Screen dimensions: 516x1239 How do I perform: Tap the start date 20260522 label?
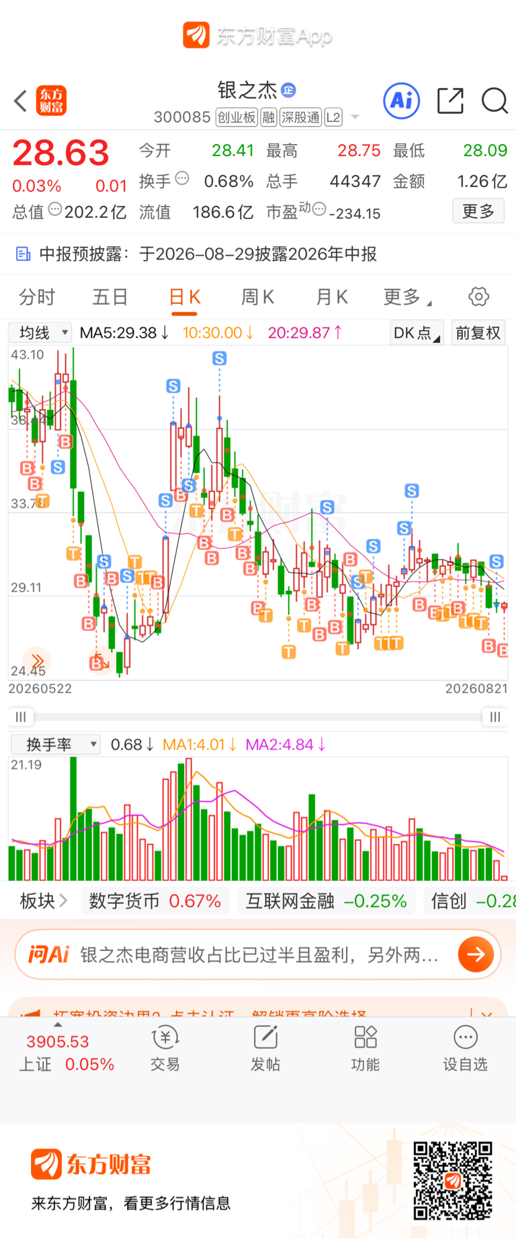tap(40, 688)
